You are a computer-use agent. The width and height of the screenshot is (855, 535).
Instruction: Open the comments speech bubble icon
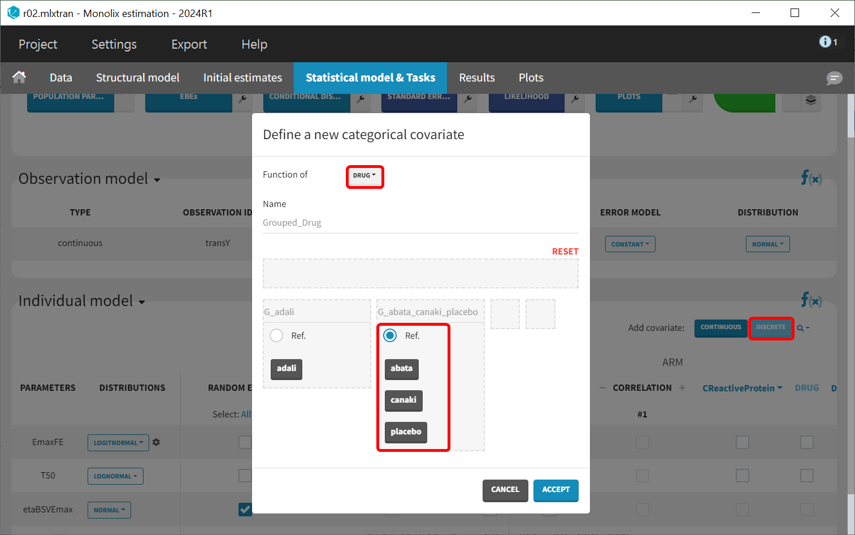[834, 78]
